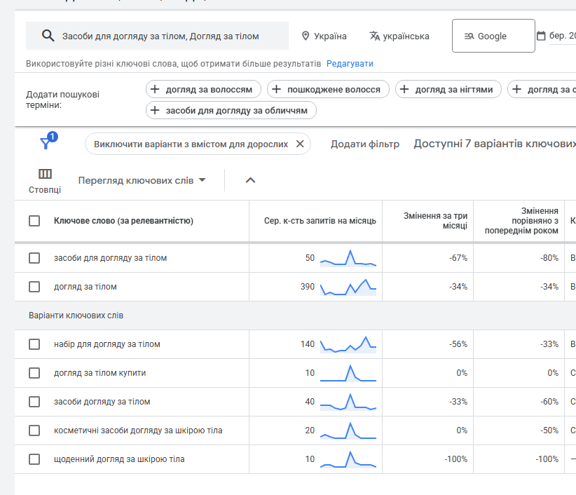Click the search magnifier icon
This screenshot has height=495, width=576.
[48, 36]
